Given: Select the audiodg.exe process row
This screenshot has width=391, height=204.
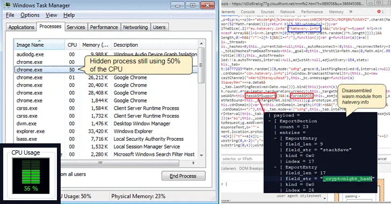Looking at the screenshot, I should pyautogui.click(x=106, y=54).
